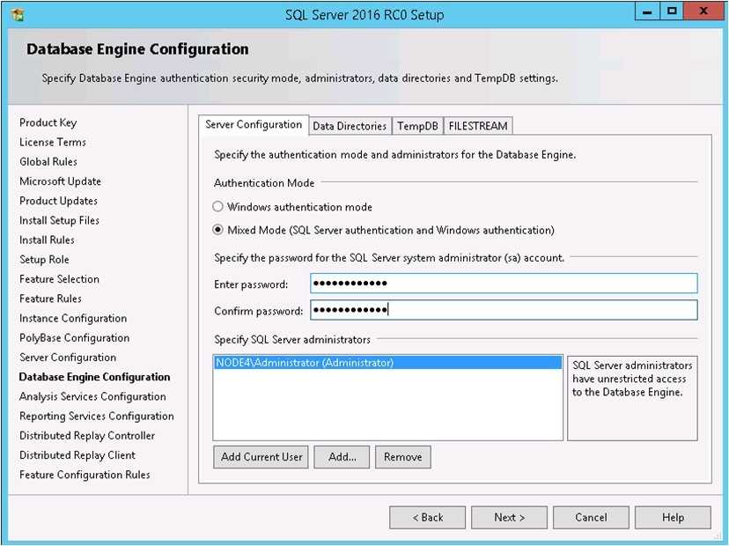Open the TempDB tab
Viewport: 729px width, 546px height.
click(x=417, y=126)
